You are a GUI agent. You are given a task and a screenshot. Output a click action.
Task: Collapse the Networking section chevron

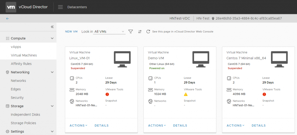pyautogui.click(x=52, y=72)
